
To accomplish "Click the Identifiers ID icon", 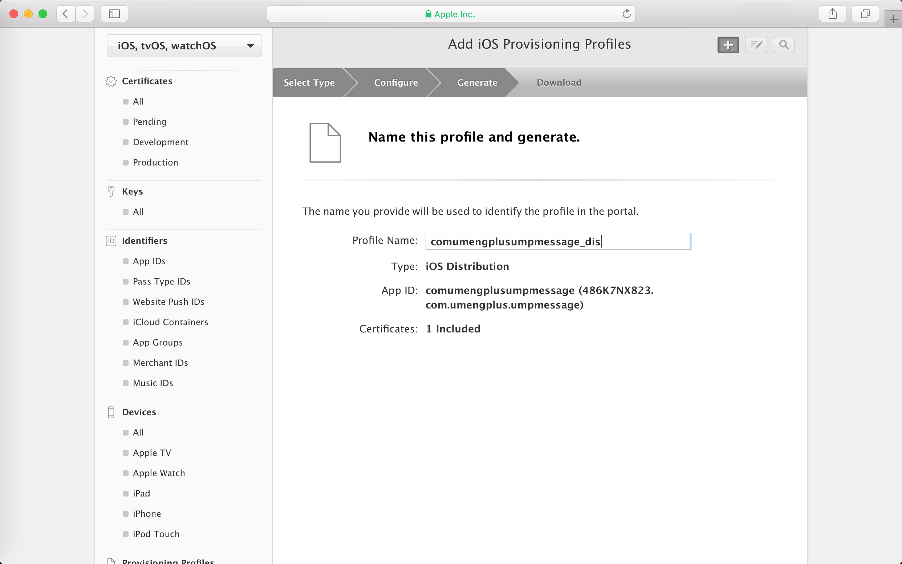I will click(x=111, y=241).
